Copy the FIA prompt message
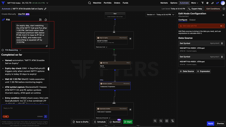Image resolution: width=226 pixels, height=127 pixels. click(47, 46)
